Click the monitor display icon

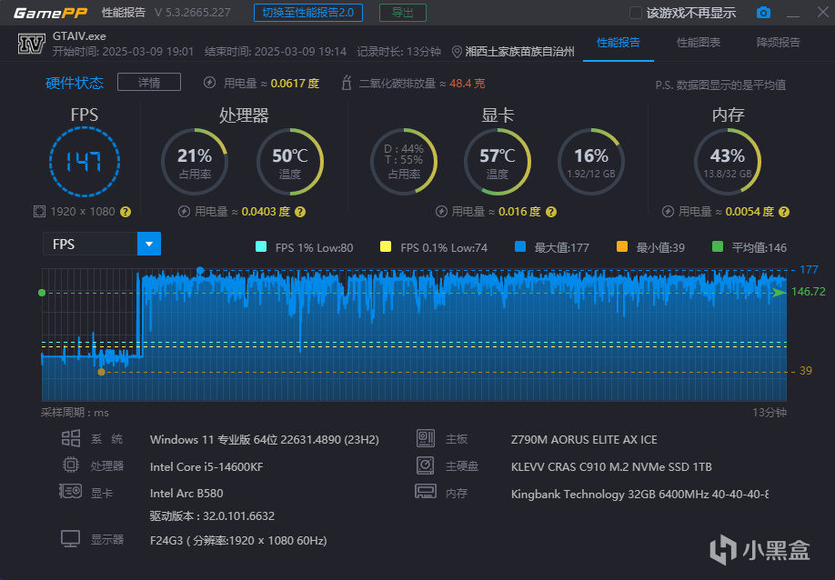point(70,538)
